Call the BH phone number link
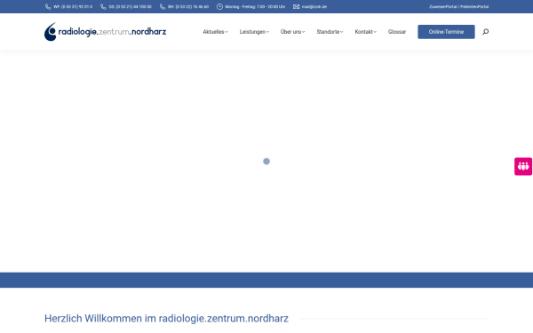This screenshot has height=333, width=533. (x=188, y=7)
